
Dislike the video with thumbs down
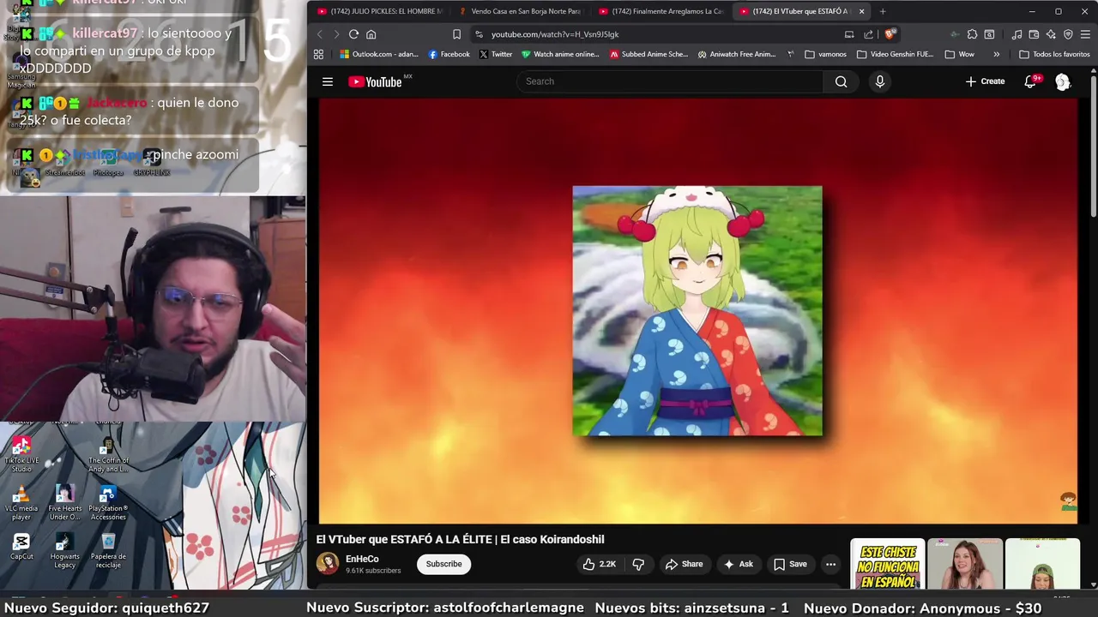[x=638, y=564]
